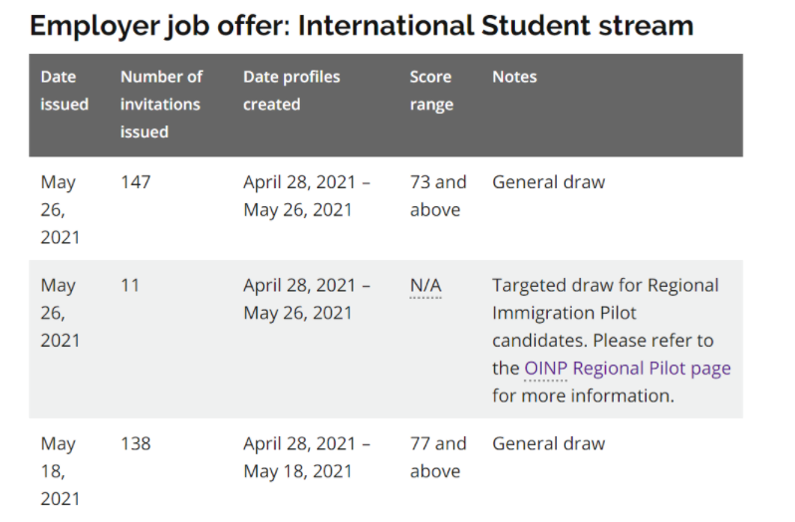Screen dimensions: 795x522
Task: Click 'General draw' note in the 147 row
Action: [548, 182]
